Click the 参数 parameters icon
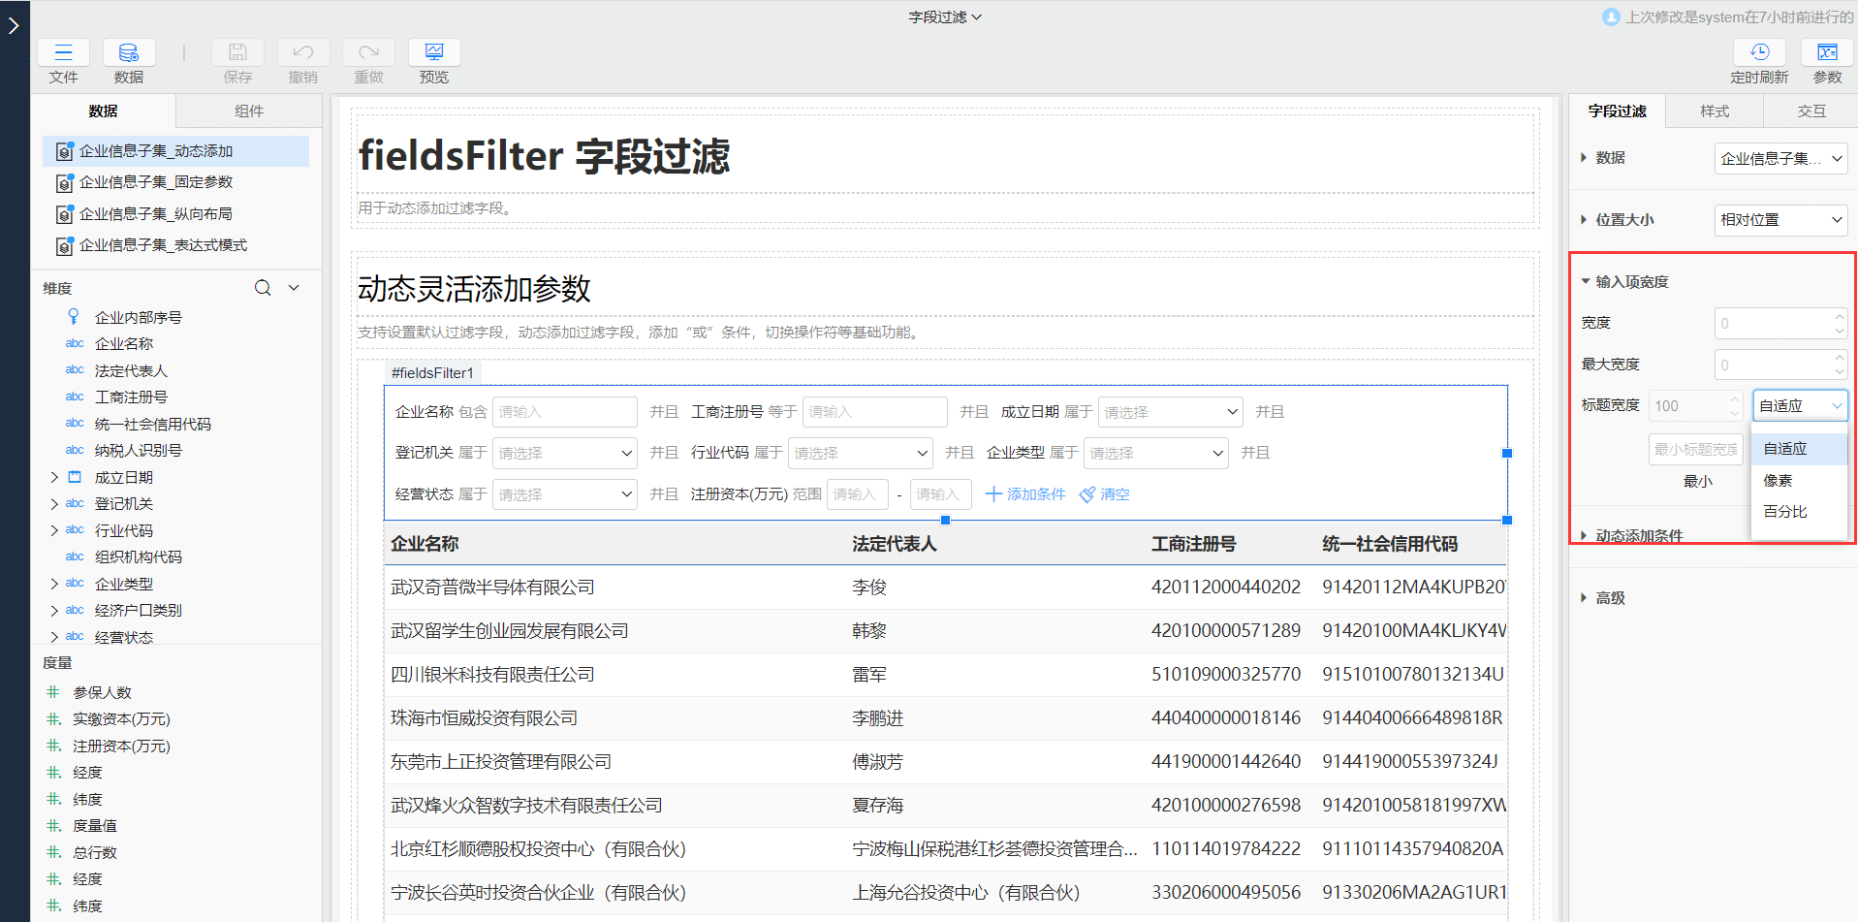Viewport: 1858px width, 922px height. coord(1827,52)
